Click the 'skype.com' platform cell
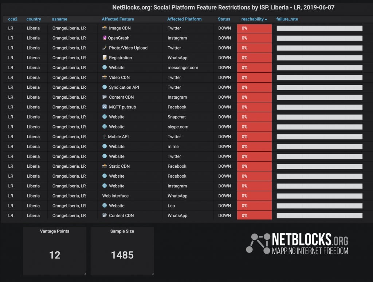The width and height of the screenshot is (373, 282). pos(178,127)
